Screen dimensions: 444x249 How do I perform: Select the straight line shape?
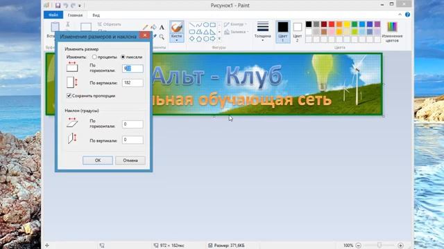click(192, 25)
